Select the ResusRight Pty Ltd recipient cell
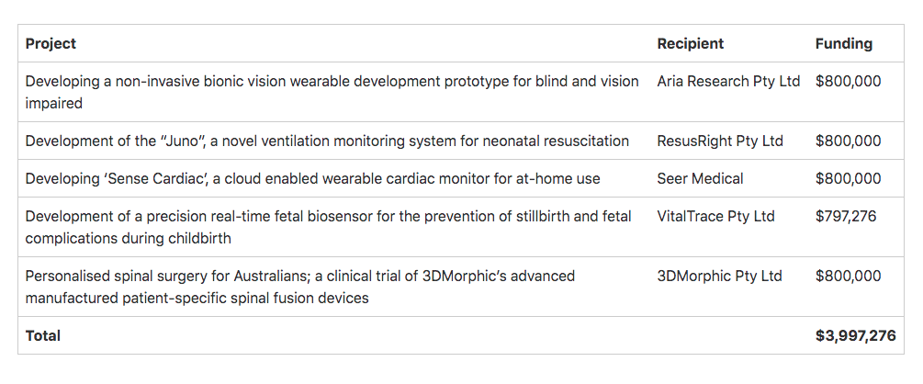The width and height of the screenshot is (923, 384). 720,141
